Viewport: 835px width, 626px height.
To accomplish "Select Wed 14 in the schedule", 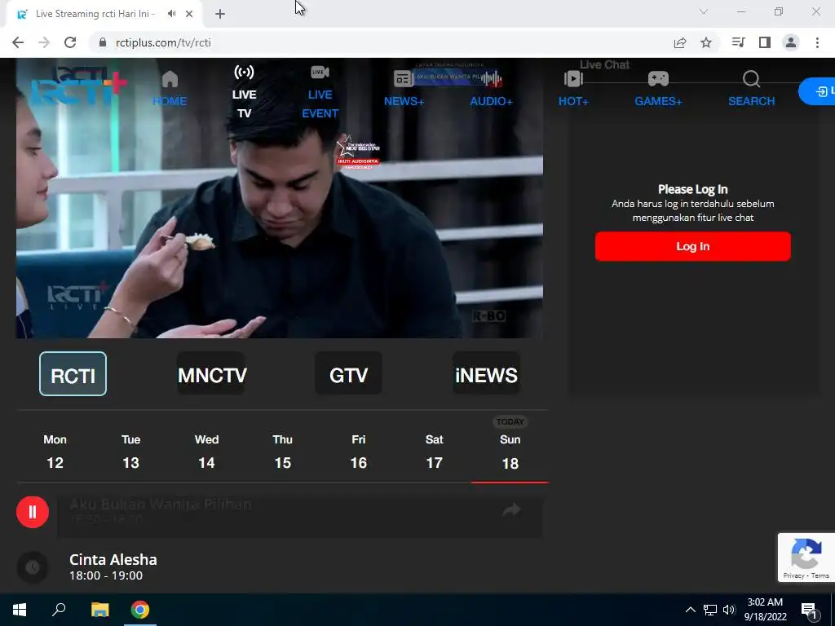I will [206, 451].
